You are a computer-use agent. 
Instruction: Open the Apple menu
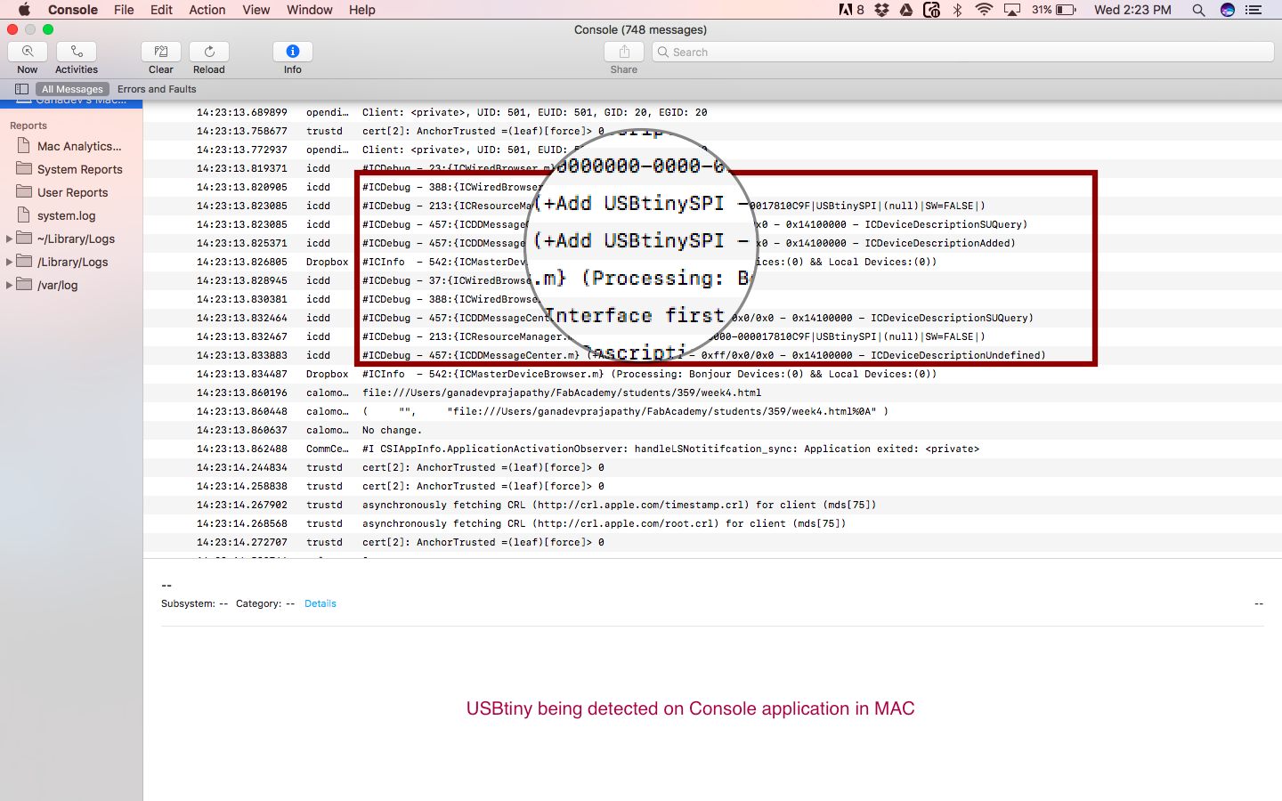pos(24,10)
